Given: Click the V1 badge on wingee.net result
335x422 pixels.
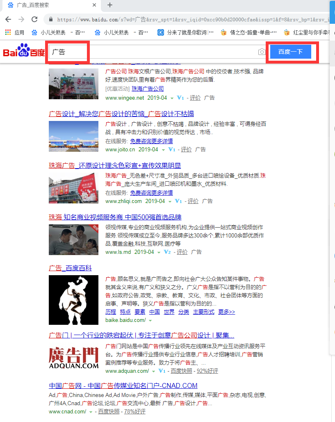Looking at the screenshot, I should [x=180, y=98].
